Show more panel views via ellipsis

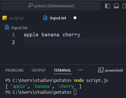(80, 70)
